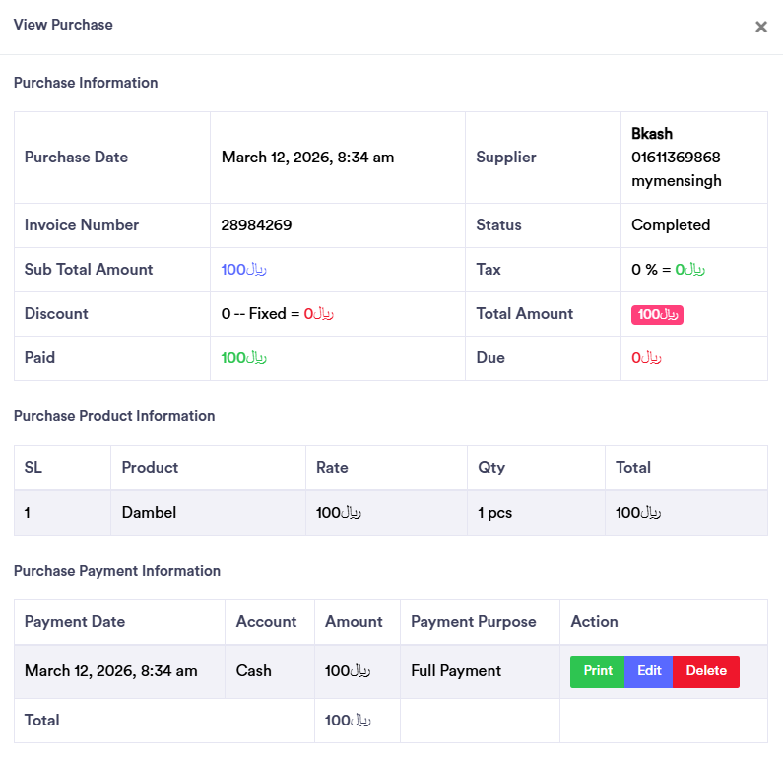This screenshot has height=757, width=783.
Task: Click the Full Payment purpose cell
Action: [x=456, y=671]
